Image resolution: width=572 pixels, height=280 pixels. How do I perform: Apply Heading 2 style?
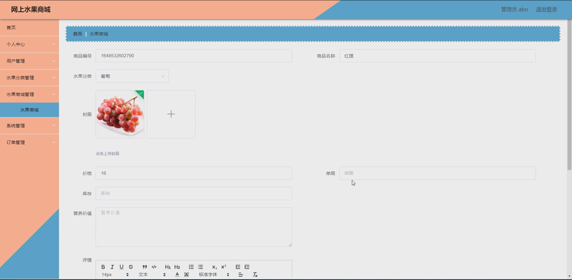[177, 267]
